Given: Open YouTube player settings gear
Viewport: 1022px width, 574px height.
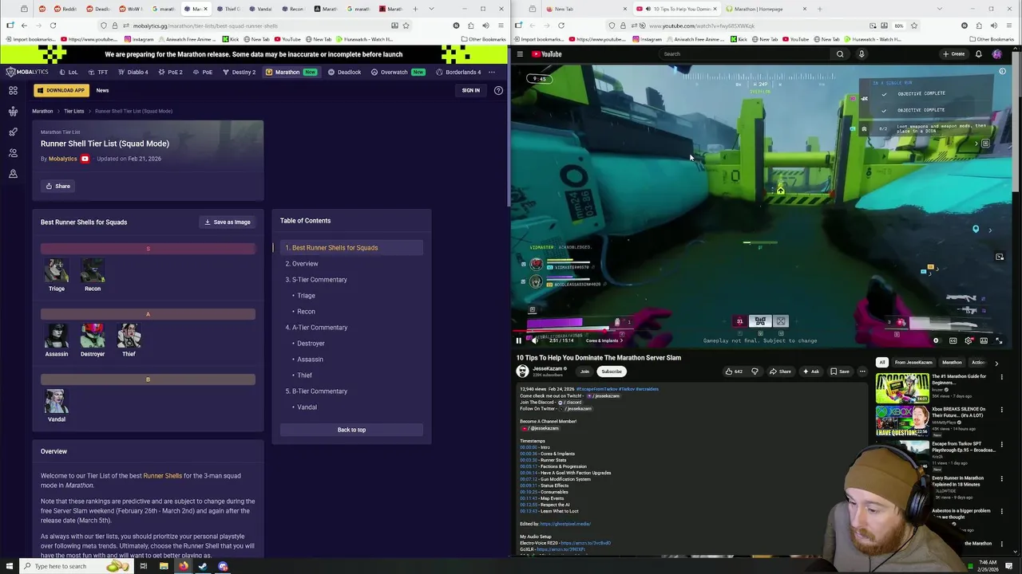Looking at the screenshot, I should 969,340.
